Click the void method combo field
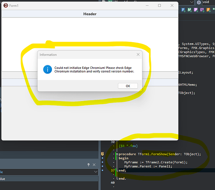The image size is (215, 190). [208, 2]
